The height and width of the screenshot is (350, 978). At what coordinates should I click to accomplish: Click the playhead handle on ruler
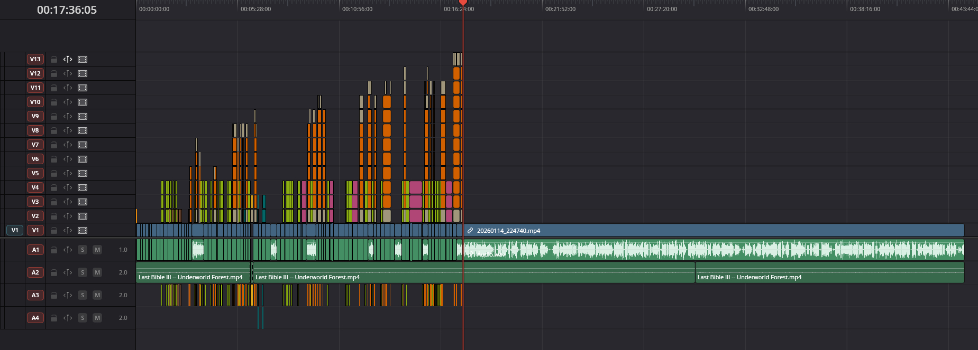click(463, 3)
